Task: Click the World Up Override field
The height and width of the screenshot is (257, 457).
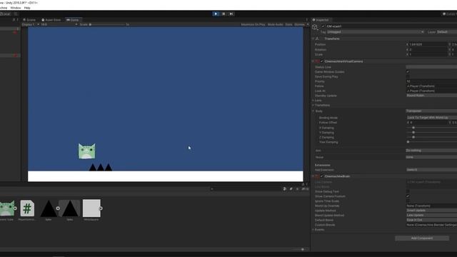Action: click(431, 206)
